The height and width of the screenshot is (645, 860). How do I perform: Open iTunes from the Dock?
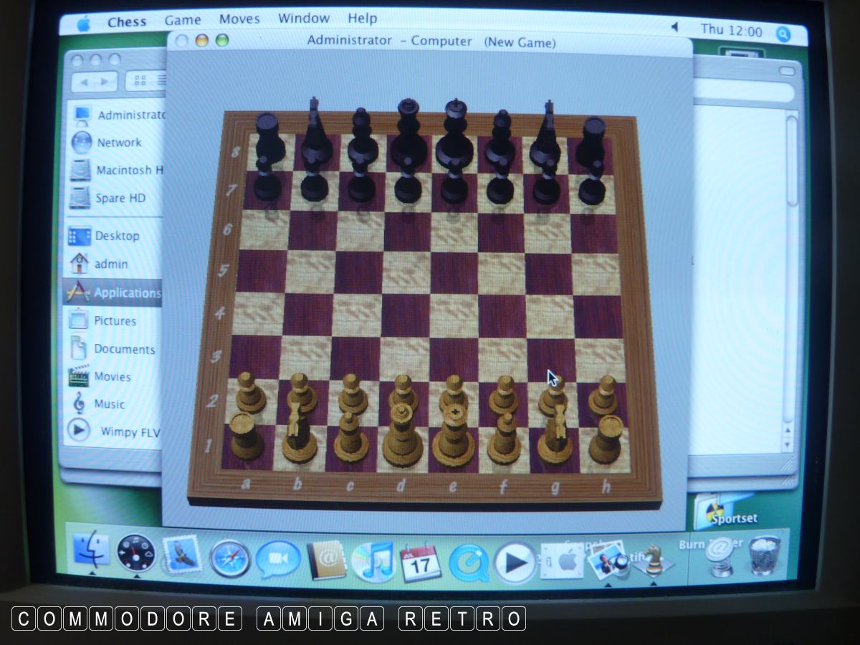373,560
